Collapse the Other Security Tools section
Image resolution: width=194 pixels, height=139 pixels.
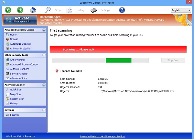coord(44,55)
